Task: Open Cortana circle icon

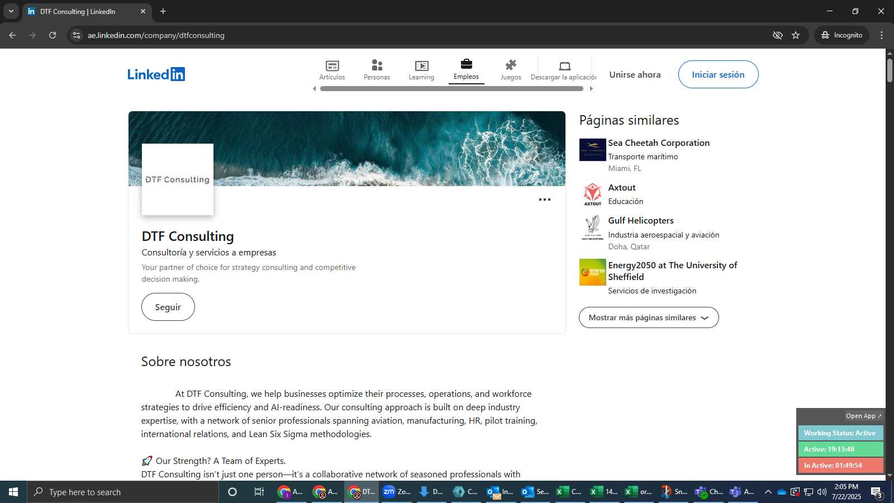Action: [232, 492]
